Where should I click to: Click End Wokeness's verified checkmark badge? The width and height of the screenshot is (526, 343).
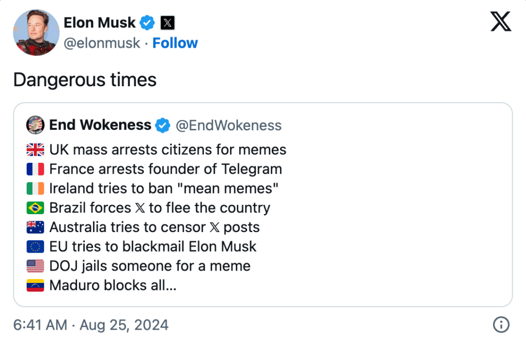163,125
